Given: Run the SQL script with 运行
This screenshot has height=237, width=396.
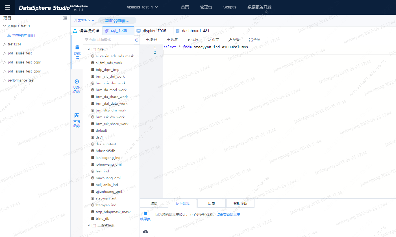Looking at the screenshot, I should (x=193, y=39).
